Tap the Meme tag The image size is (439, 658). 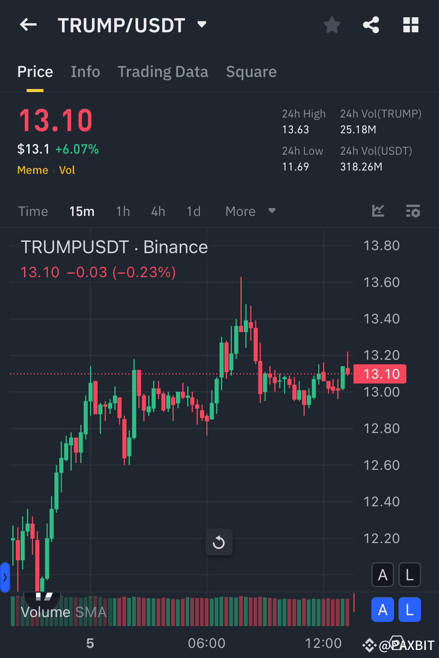tap(33, 170)
